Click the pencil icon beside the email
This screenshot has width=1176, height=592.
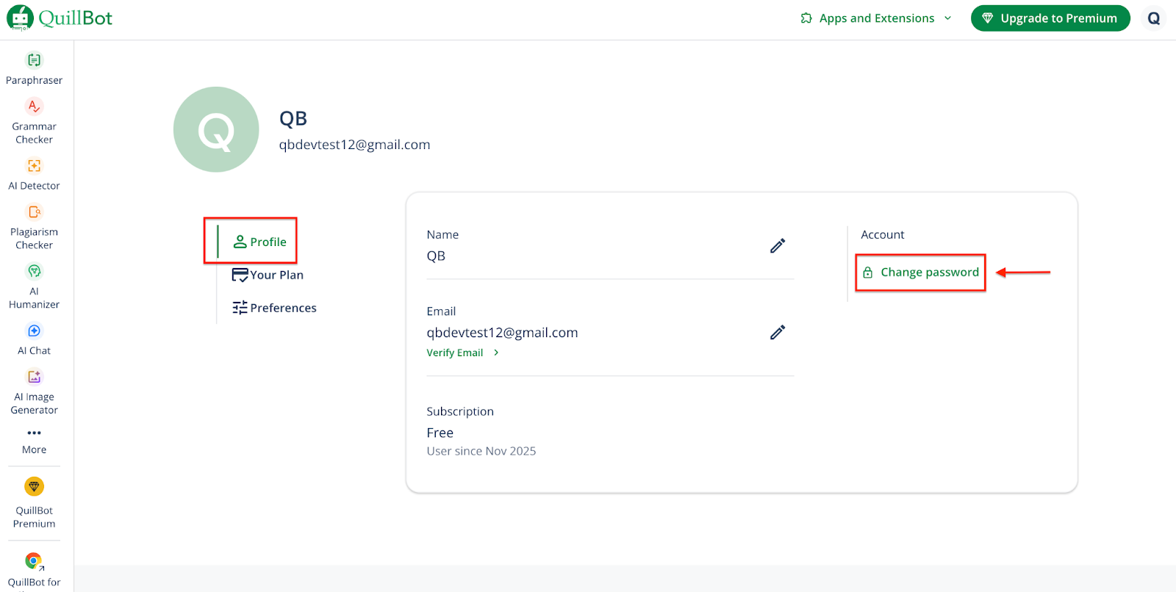coord(778,333)
